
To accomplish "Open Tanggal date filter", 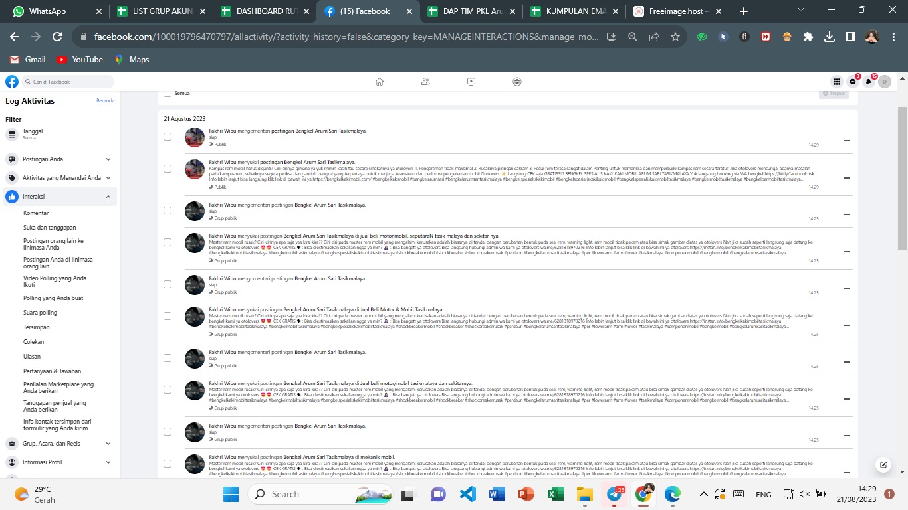I will coord(60,134).
